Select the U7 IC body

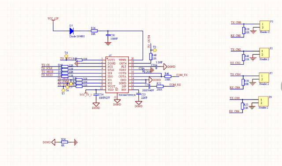coord(117,75)
